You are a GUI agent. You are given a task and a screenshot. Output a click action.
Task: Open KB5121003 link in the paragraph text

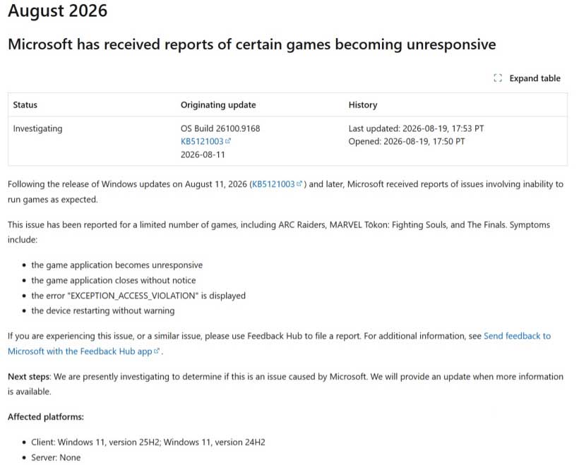tap(273, 184)
